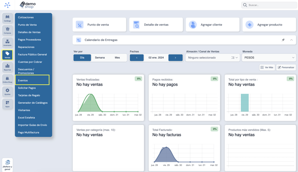Click the Agregar cliente person icon

(193, 25)
